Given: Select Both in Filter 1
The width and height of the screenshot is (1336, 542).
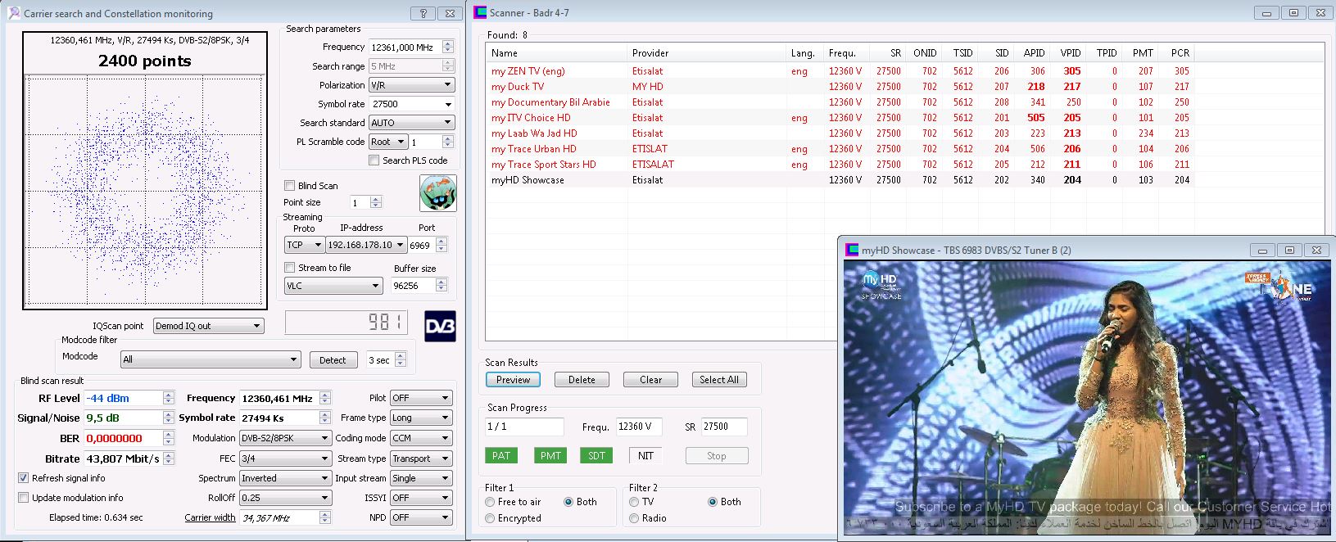Looking at the screenshot, I should pos(568,502).
